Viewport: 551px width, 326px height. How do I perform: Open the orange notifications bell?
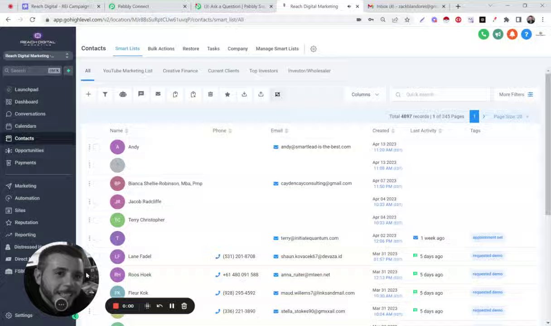click(x=512, y=34)
